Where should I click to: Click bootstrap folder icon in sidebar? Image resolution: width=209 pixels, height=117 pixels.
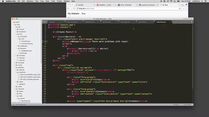coord(17,63)
